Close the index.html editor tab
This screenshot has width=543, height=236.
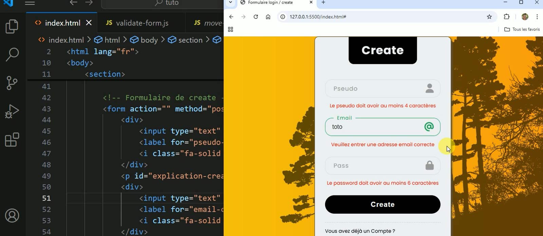coord(89,23)
